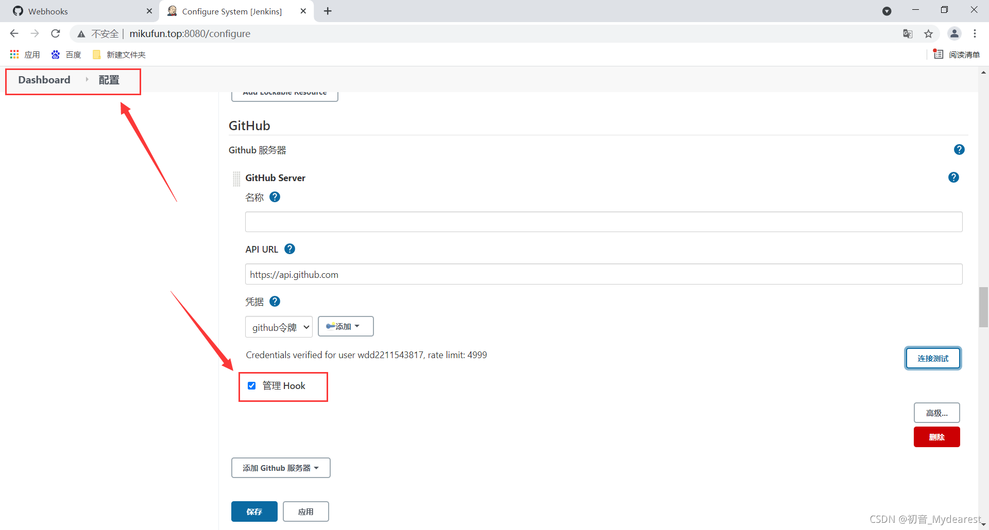Image resolution: width=989 pixels, height=530 pixels.
Task: Switch to the Configure System [Jenkins] tab
Action: [x=236, y=11]
